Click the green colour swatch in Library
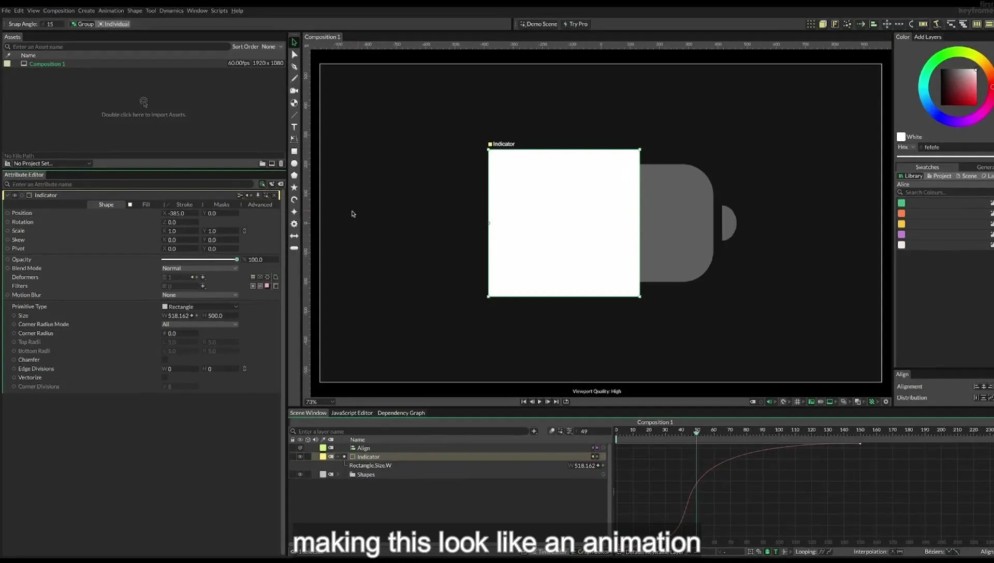The width and height of the screenshot is (994, 563). pyautogui.click(x=901, y=203)
